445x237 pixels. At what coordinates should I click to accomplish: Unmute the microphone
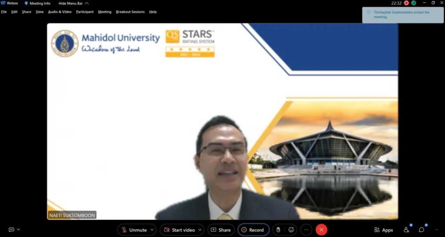[x=134, y=230]
